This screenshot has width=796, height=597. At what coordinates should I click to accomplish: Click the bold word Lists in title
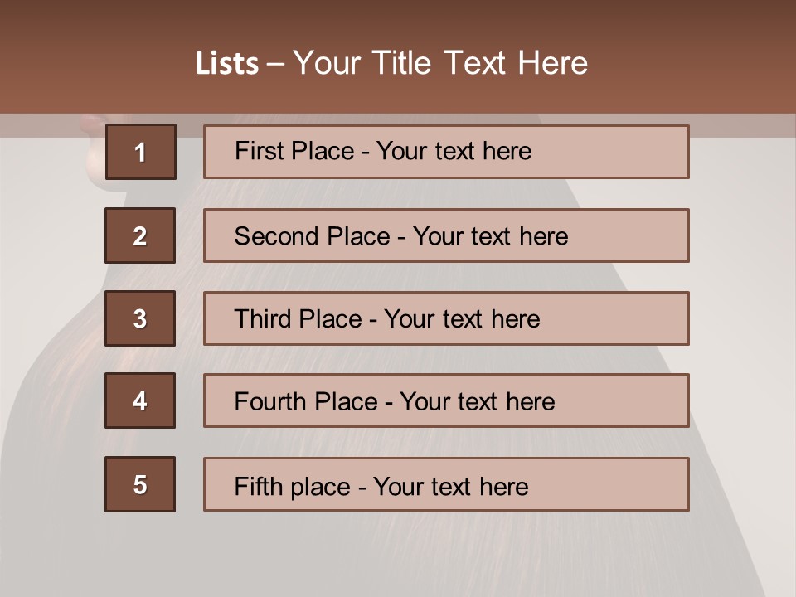click(227, 64)
